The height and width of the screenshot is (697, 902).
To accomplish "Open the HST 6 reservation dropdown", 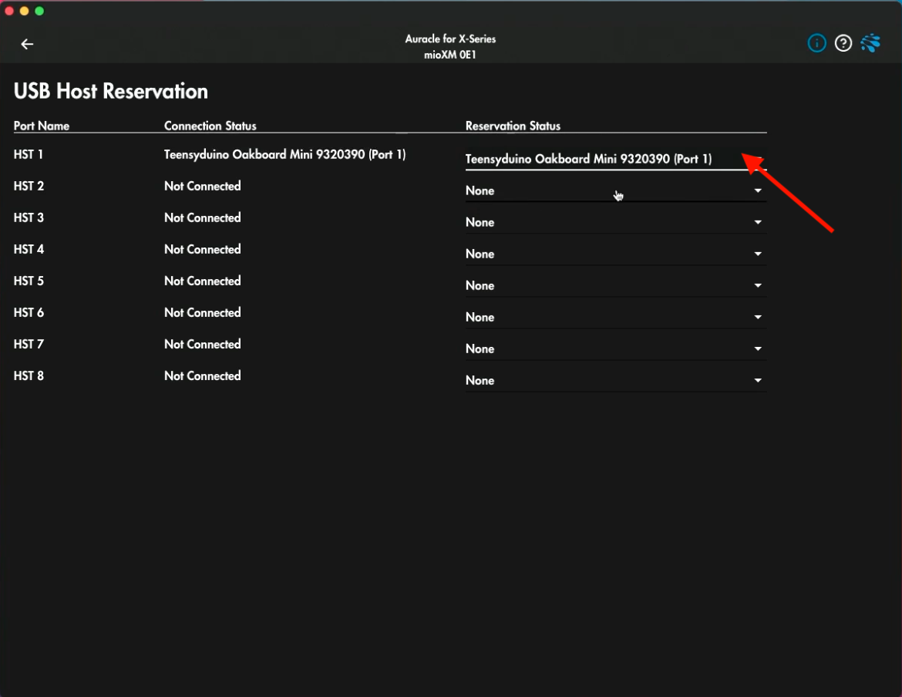I will 615,318.
